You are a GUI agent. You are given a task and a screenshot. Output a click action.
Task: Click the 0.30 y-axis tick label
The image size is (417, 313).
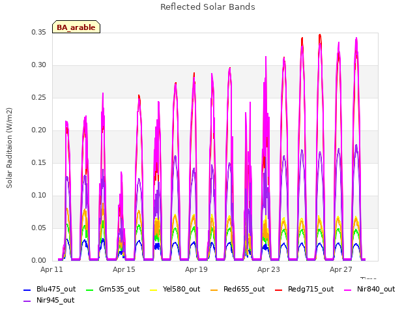tap(39, 65)
